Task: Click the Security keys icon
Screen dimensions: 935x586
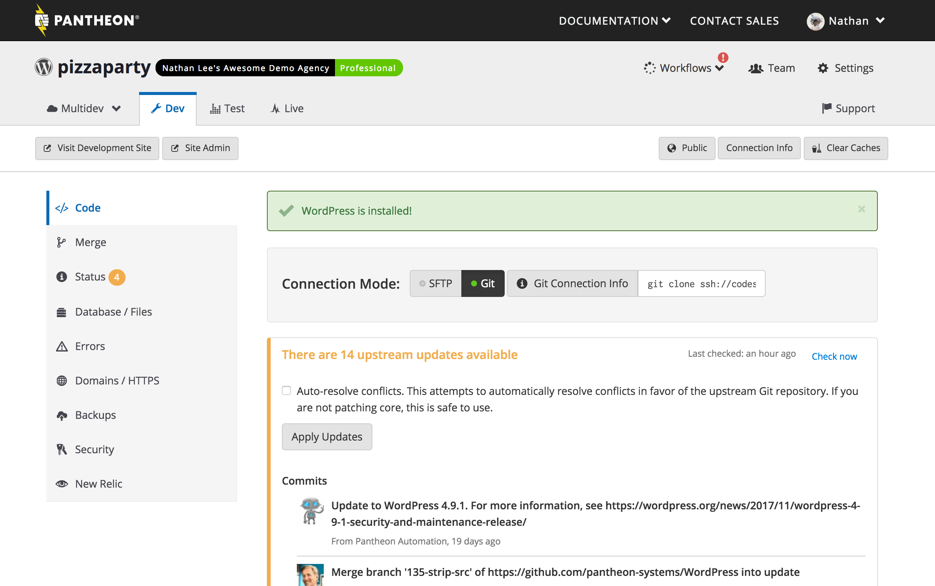Action: pyautogui.click(x=62, y=450)
